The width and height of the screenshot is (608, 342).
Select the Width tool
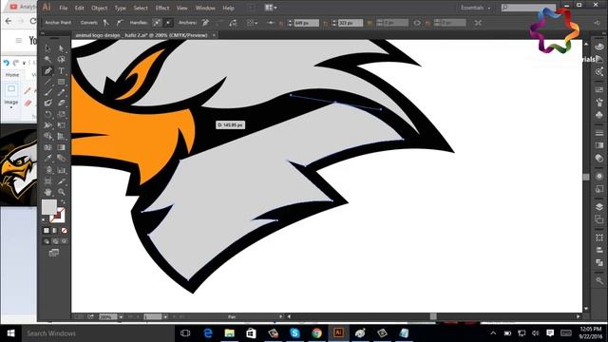(x=47, y=125)
